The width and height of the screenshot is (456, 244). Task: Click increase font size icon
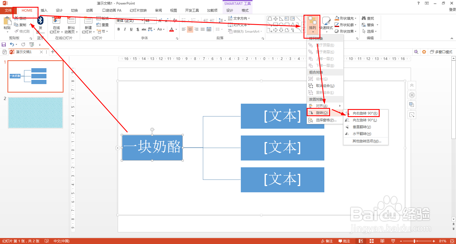[160, 20]
